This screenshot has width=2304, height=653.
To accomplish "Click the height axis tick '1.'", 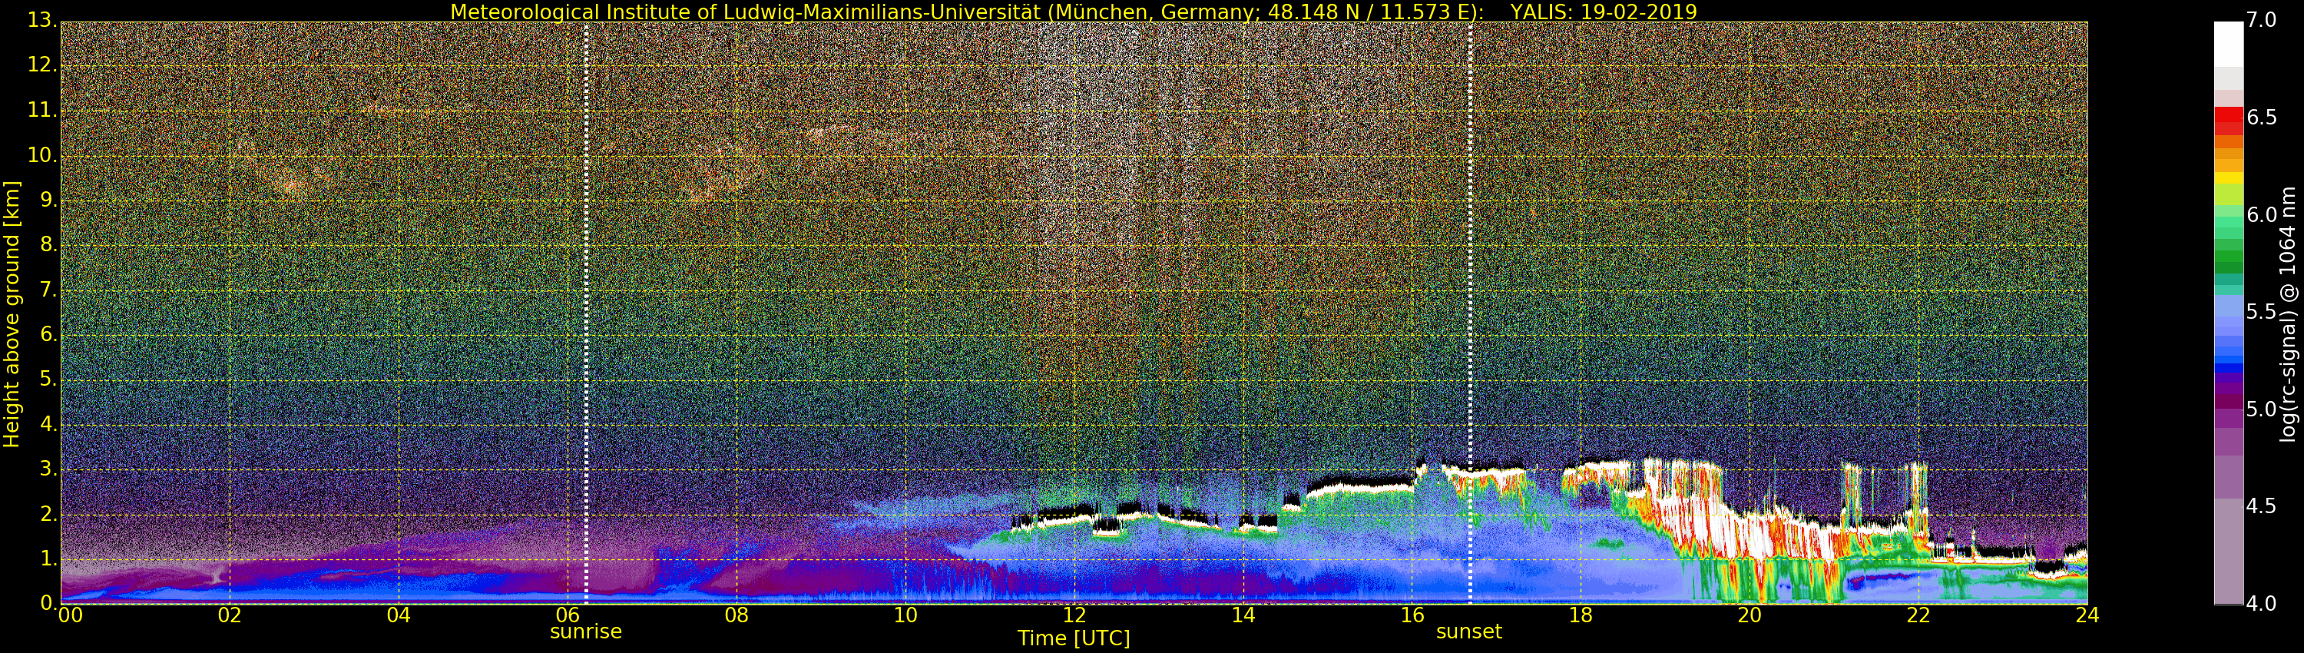I will [x=48, y=559].
